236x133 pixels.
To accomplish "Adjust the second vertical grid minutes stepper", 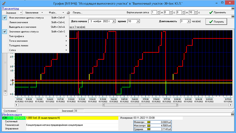I will point(183,12).
